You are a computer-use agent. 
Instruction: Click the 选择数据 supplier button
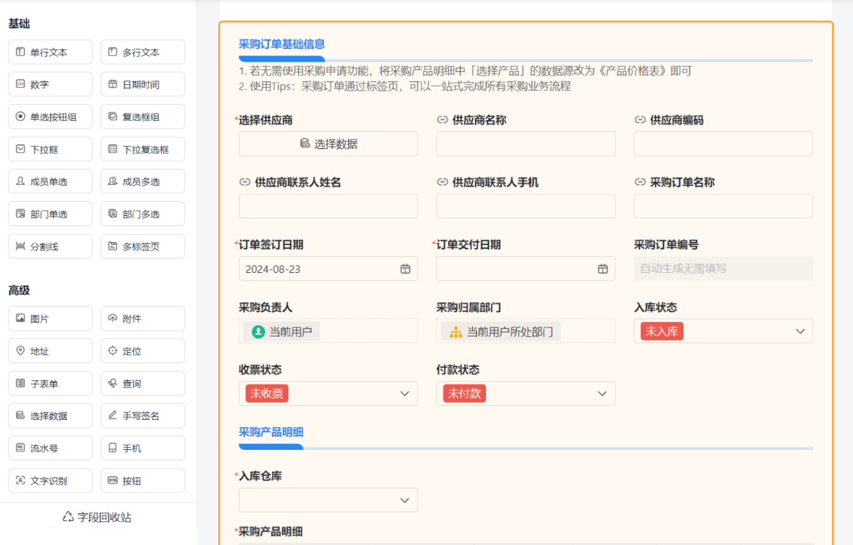tap(328, 144)
